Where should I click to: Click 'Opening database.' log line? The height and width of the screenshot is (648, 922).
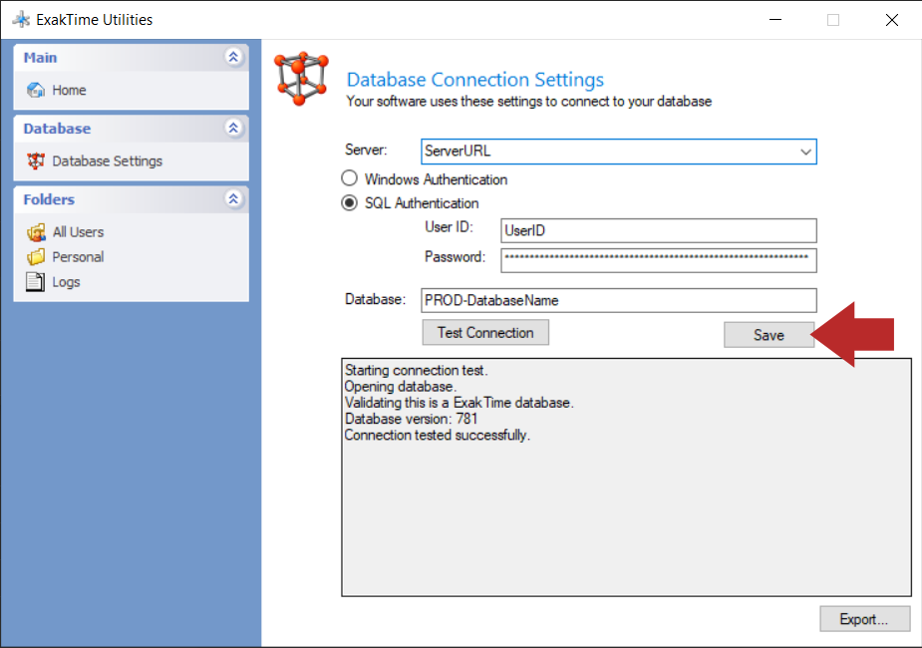click(401, 387)
